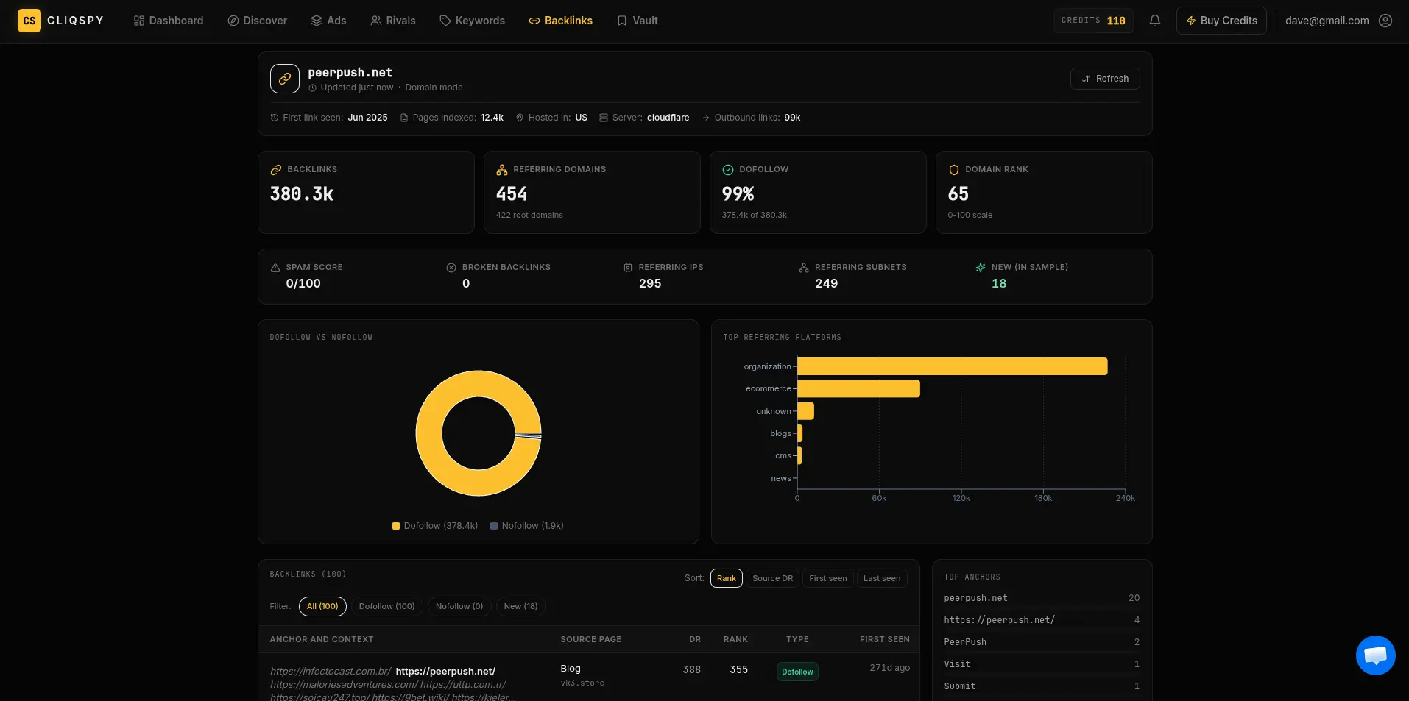Click the 271d ago first seen value
The image size is (1409, 701).
(889, 668)
